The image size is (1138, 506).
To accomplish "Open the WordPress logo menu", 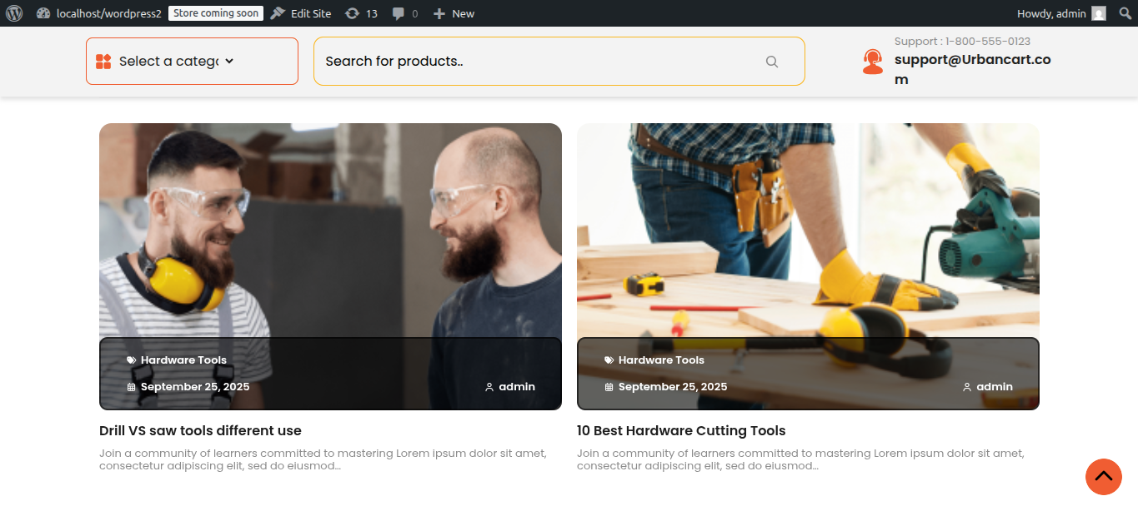I will pyautogui.click(x=13, y=13).
